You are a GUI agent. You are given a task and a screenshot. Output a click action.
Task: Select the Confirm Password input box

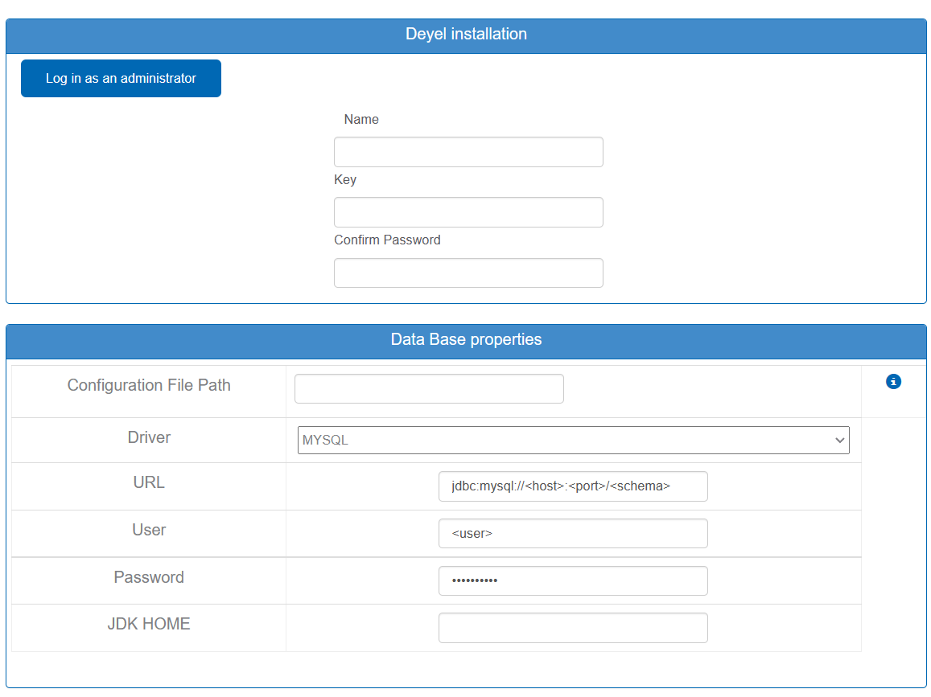tap(468, 273)
